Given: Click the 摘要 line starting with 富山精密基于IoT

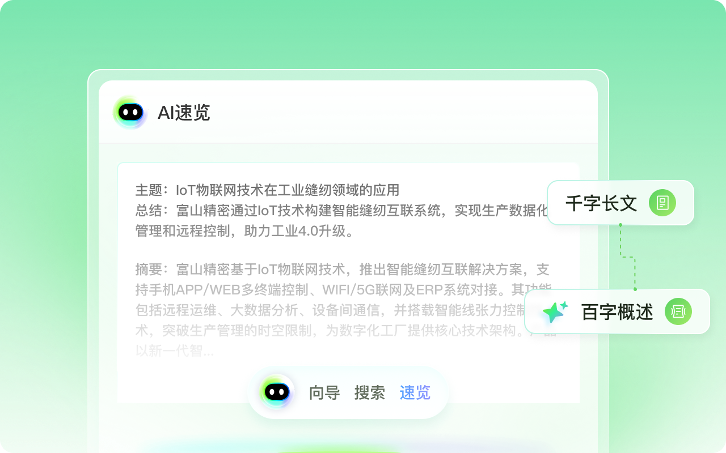Looking at the screenshot, I should [343, 268].
